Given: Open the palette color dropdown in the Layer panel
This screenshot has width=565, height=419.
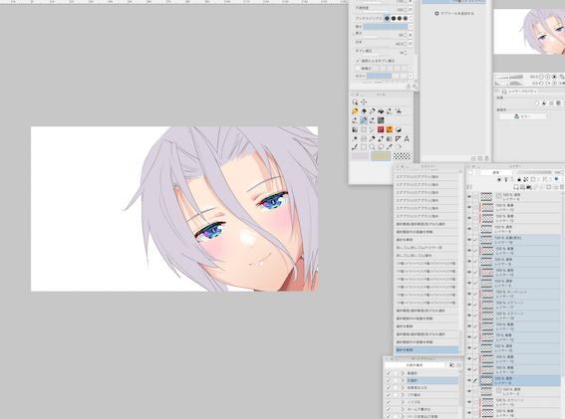Looking at the screenshot, I should 472,173.
